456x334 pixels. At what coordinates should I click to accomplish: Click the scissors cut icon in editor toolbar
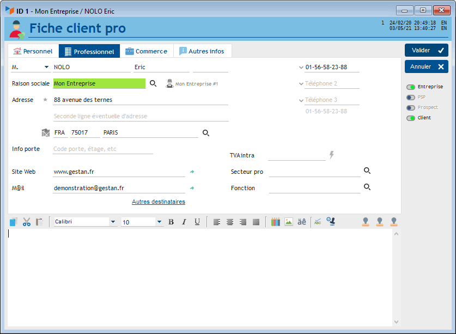point(26,222)
